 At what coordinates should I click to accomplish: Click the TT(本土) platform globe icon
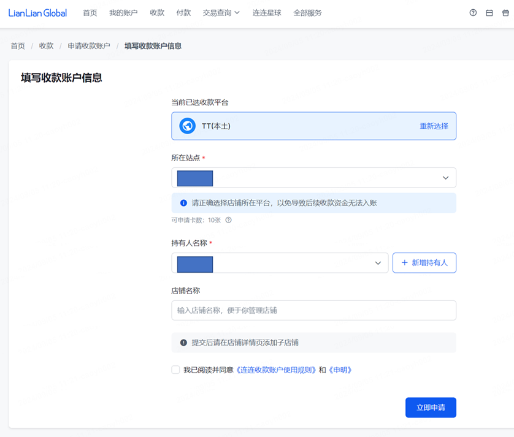(x=188, y=126)
